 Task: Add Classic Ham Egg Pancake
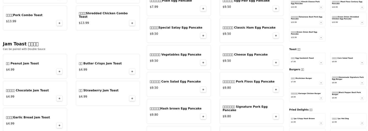pyautogui.click(x=276, y=36)
